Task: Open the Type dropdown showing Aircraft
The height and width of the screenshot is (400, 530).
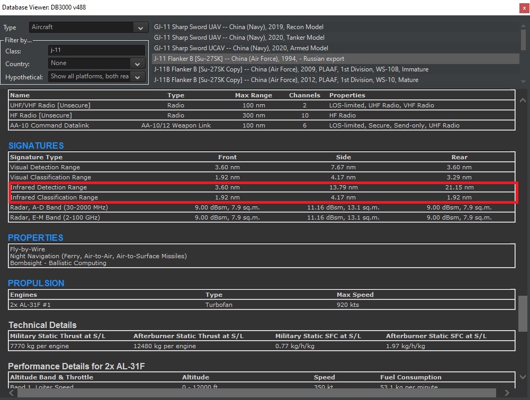Action: point(88,28)
